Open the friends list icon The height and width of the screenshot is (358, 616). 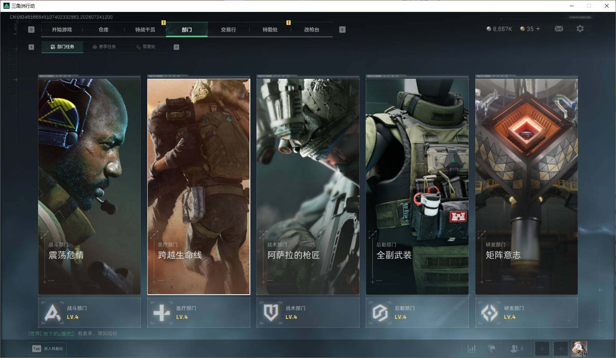click(514, 348)
